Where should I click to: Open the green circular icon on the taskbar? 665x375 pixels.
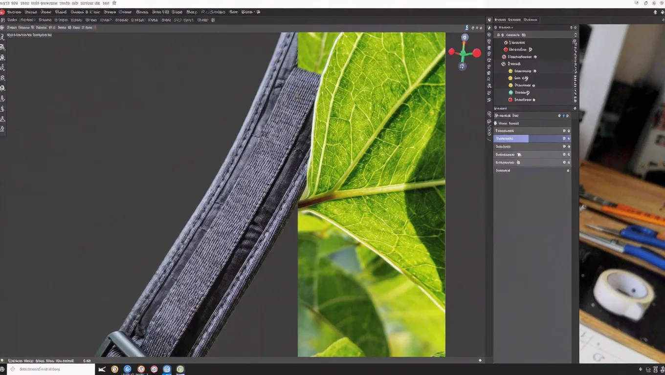coord(180,369)
